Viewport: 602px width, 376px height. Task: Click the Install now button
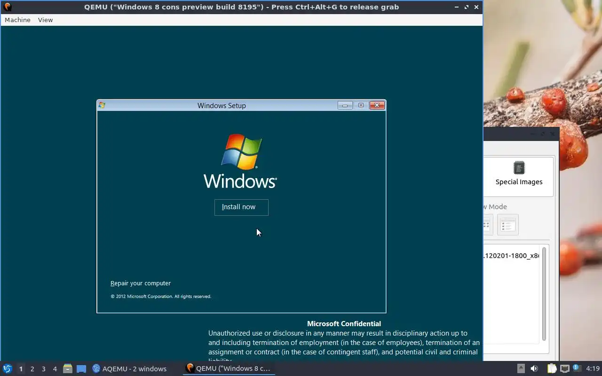click(241, 207)
